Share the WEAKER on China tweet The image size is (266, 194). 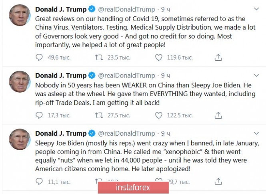tap(218, 115)
